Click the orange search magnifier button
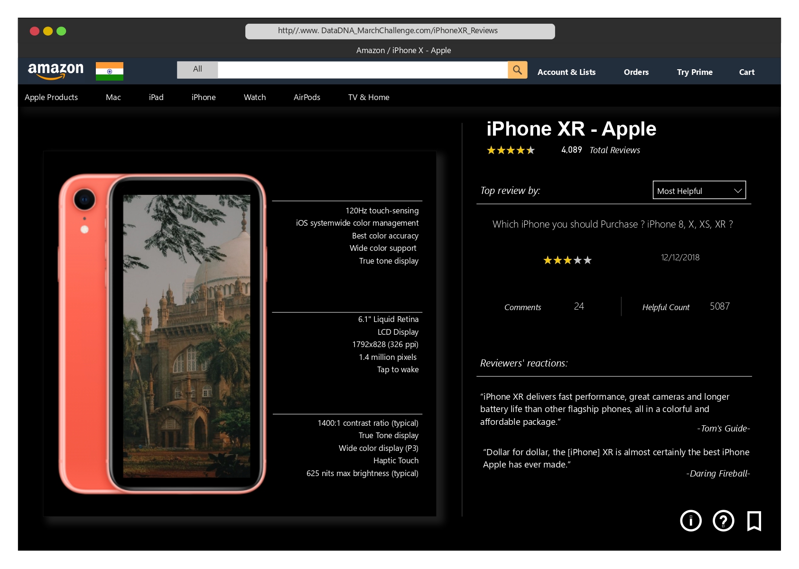 (517, 70)
